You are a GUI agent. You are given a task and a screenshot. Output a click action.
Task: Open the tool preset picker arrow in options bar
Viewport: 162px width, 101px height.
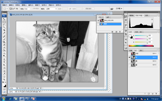tap(7, 9)
